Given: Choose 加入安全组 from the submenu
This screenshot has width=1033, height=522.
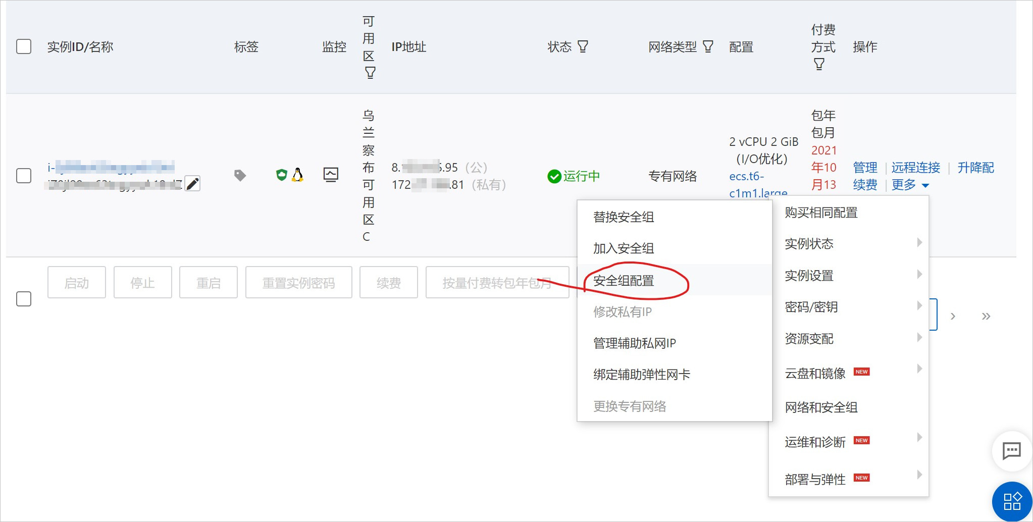Looking at the screenshot, I should click(675, 248).
